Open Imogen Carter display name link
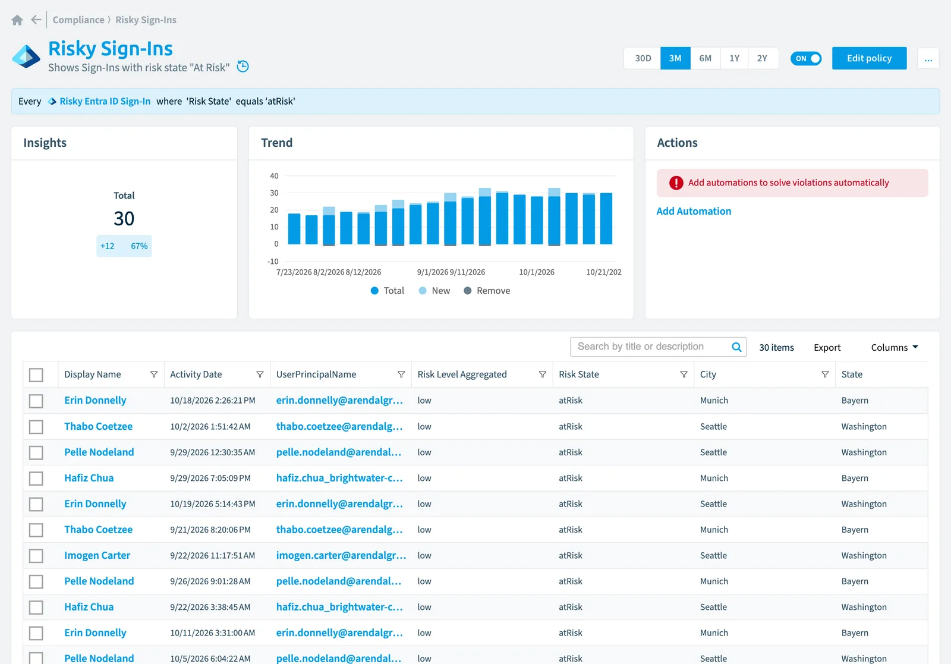The width and height of the screenshot is (951, 664). coord(97,555)
